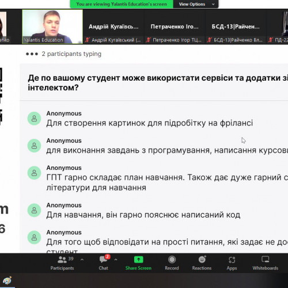
Task: Click muted mic icon for БСД-13 Райченко
Action: [210, 40]
